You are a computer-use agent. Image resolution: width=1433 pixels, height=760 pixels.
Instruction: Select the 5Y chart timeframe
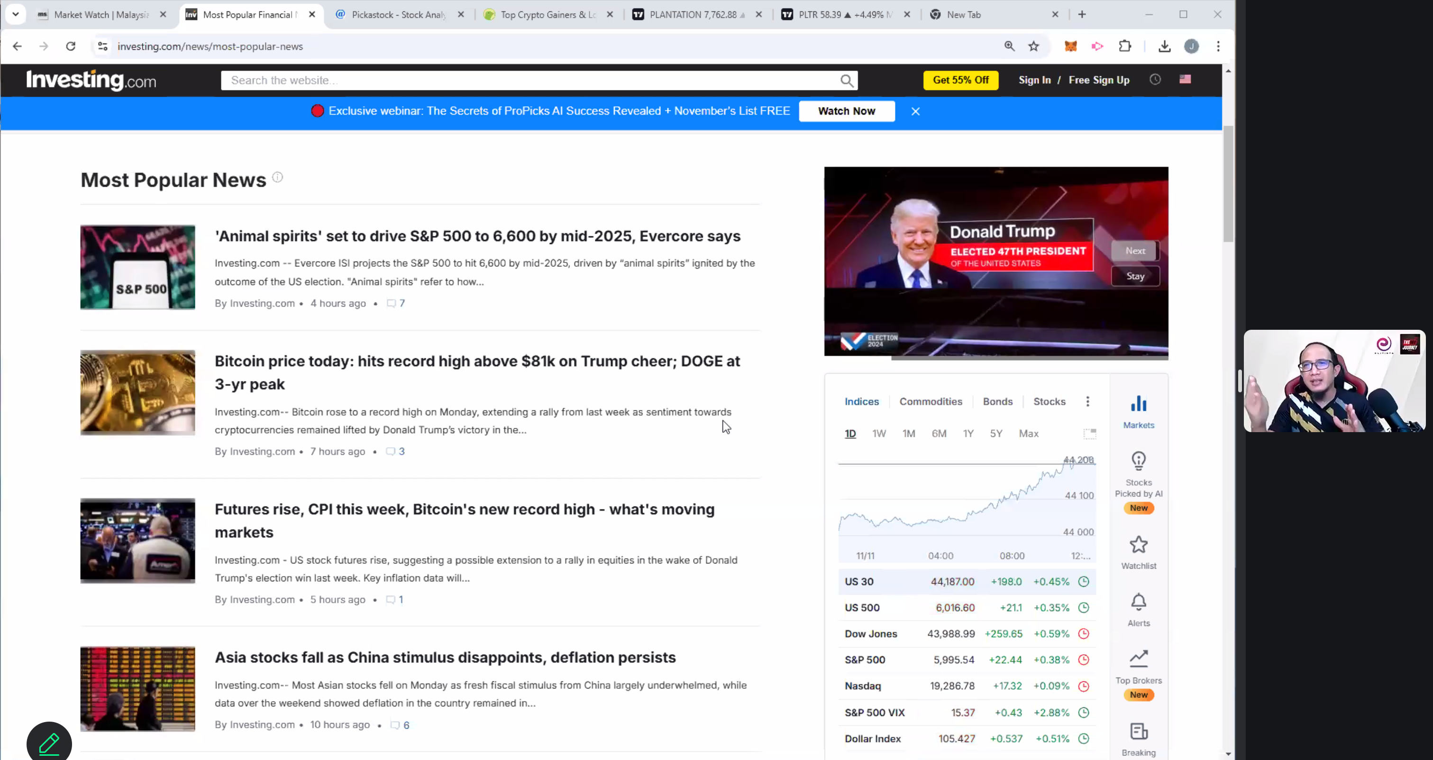[x=996, y=434]
